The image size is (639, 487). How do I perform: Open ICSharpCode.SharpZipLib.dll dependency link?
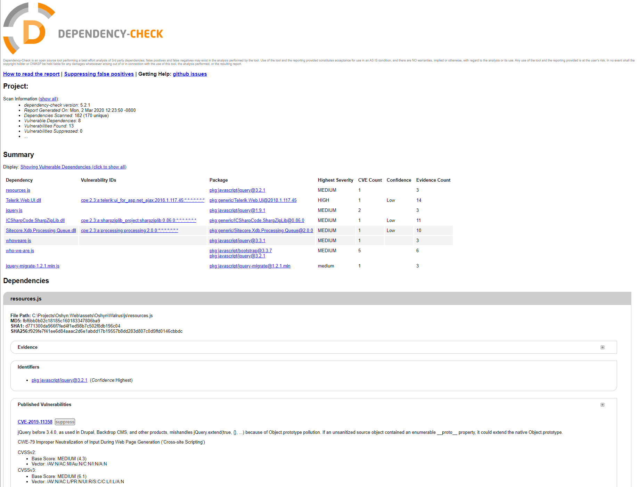coord(35,221)
